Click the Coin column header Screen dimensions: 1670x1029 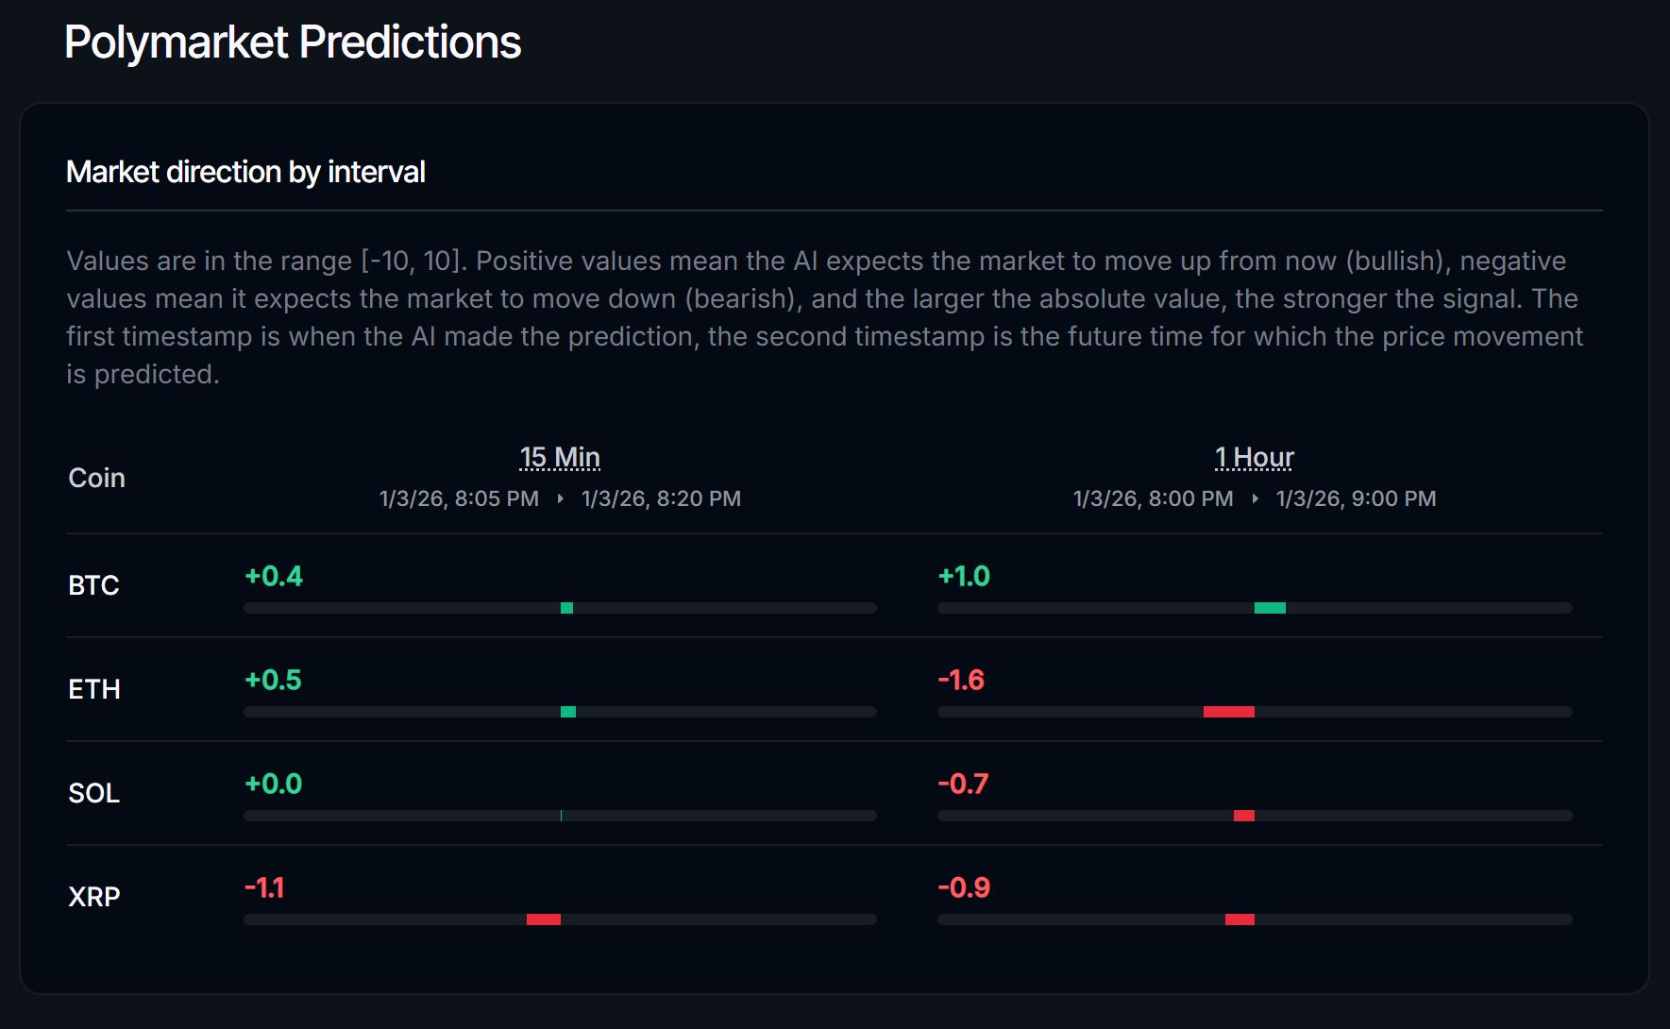94,478
